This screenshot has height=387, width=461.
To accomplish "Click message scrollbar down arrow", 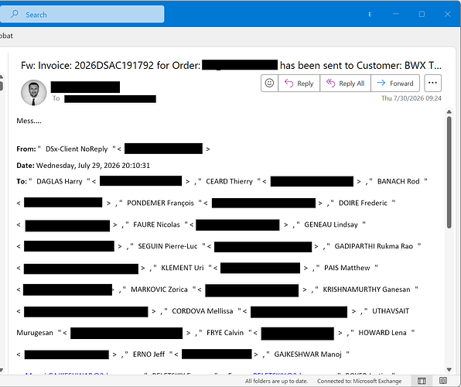I will click(449, 370).
